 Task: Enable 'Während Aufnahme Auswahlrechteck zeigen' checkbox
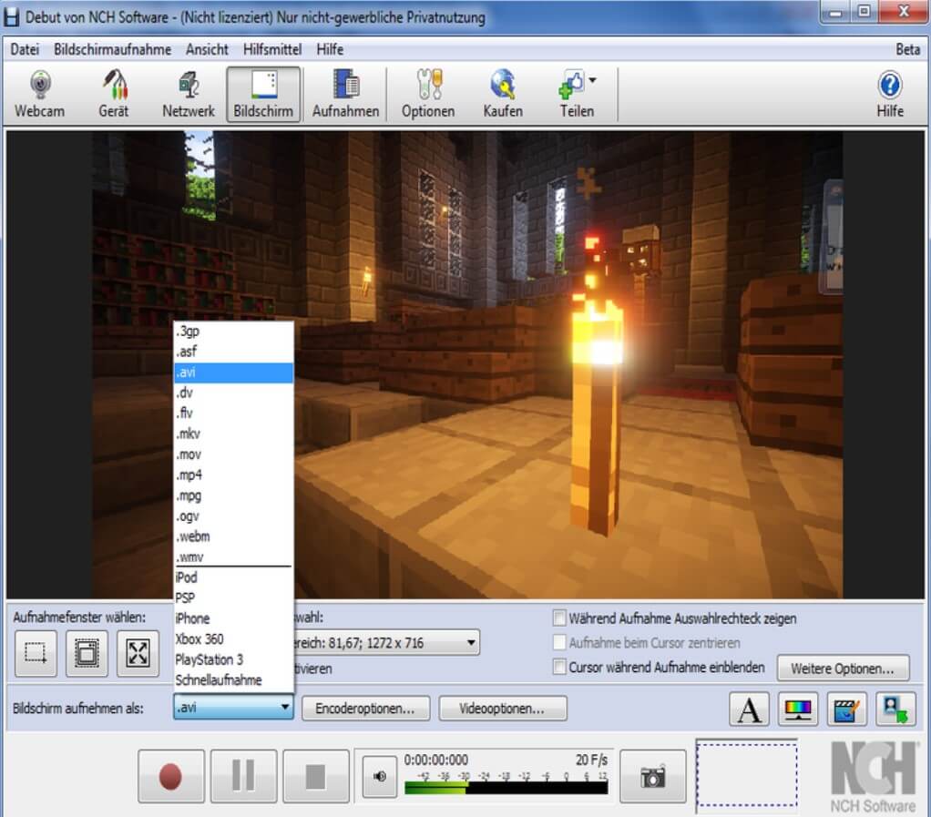point(560,618)
